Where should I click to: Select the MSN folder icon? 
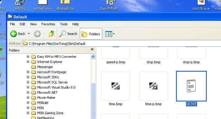coord(33,108)
